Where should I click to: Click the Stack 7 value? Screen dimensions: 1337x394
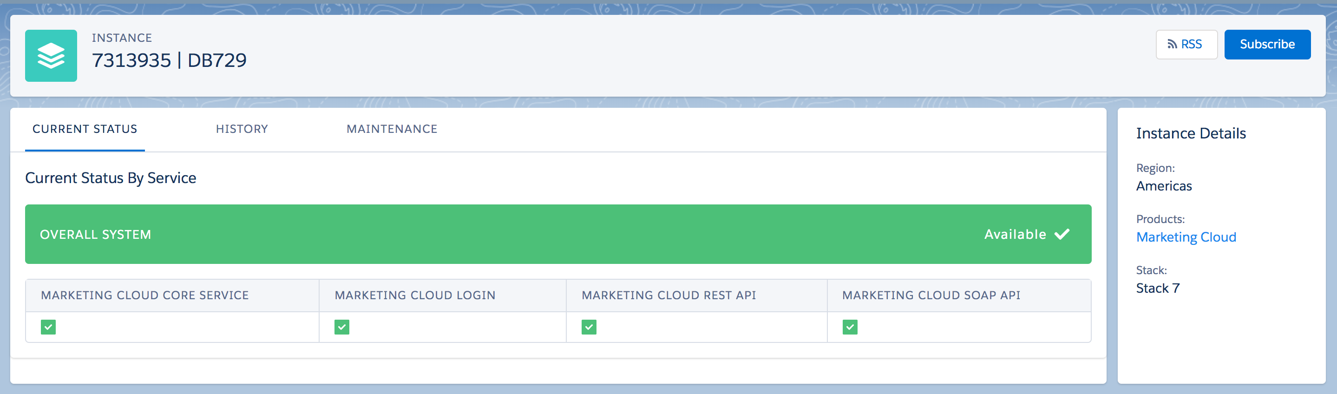pyautogui.click(x=1157, y=288)
